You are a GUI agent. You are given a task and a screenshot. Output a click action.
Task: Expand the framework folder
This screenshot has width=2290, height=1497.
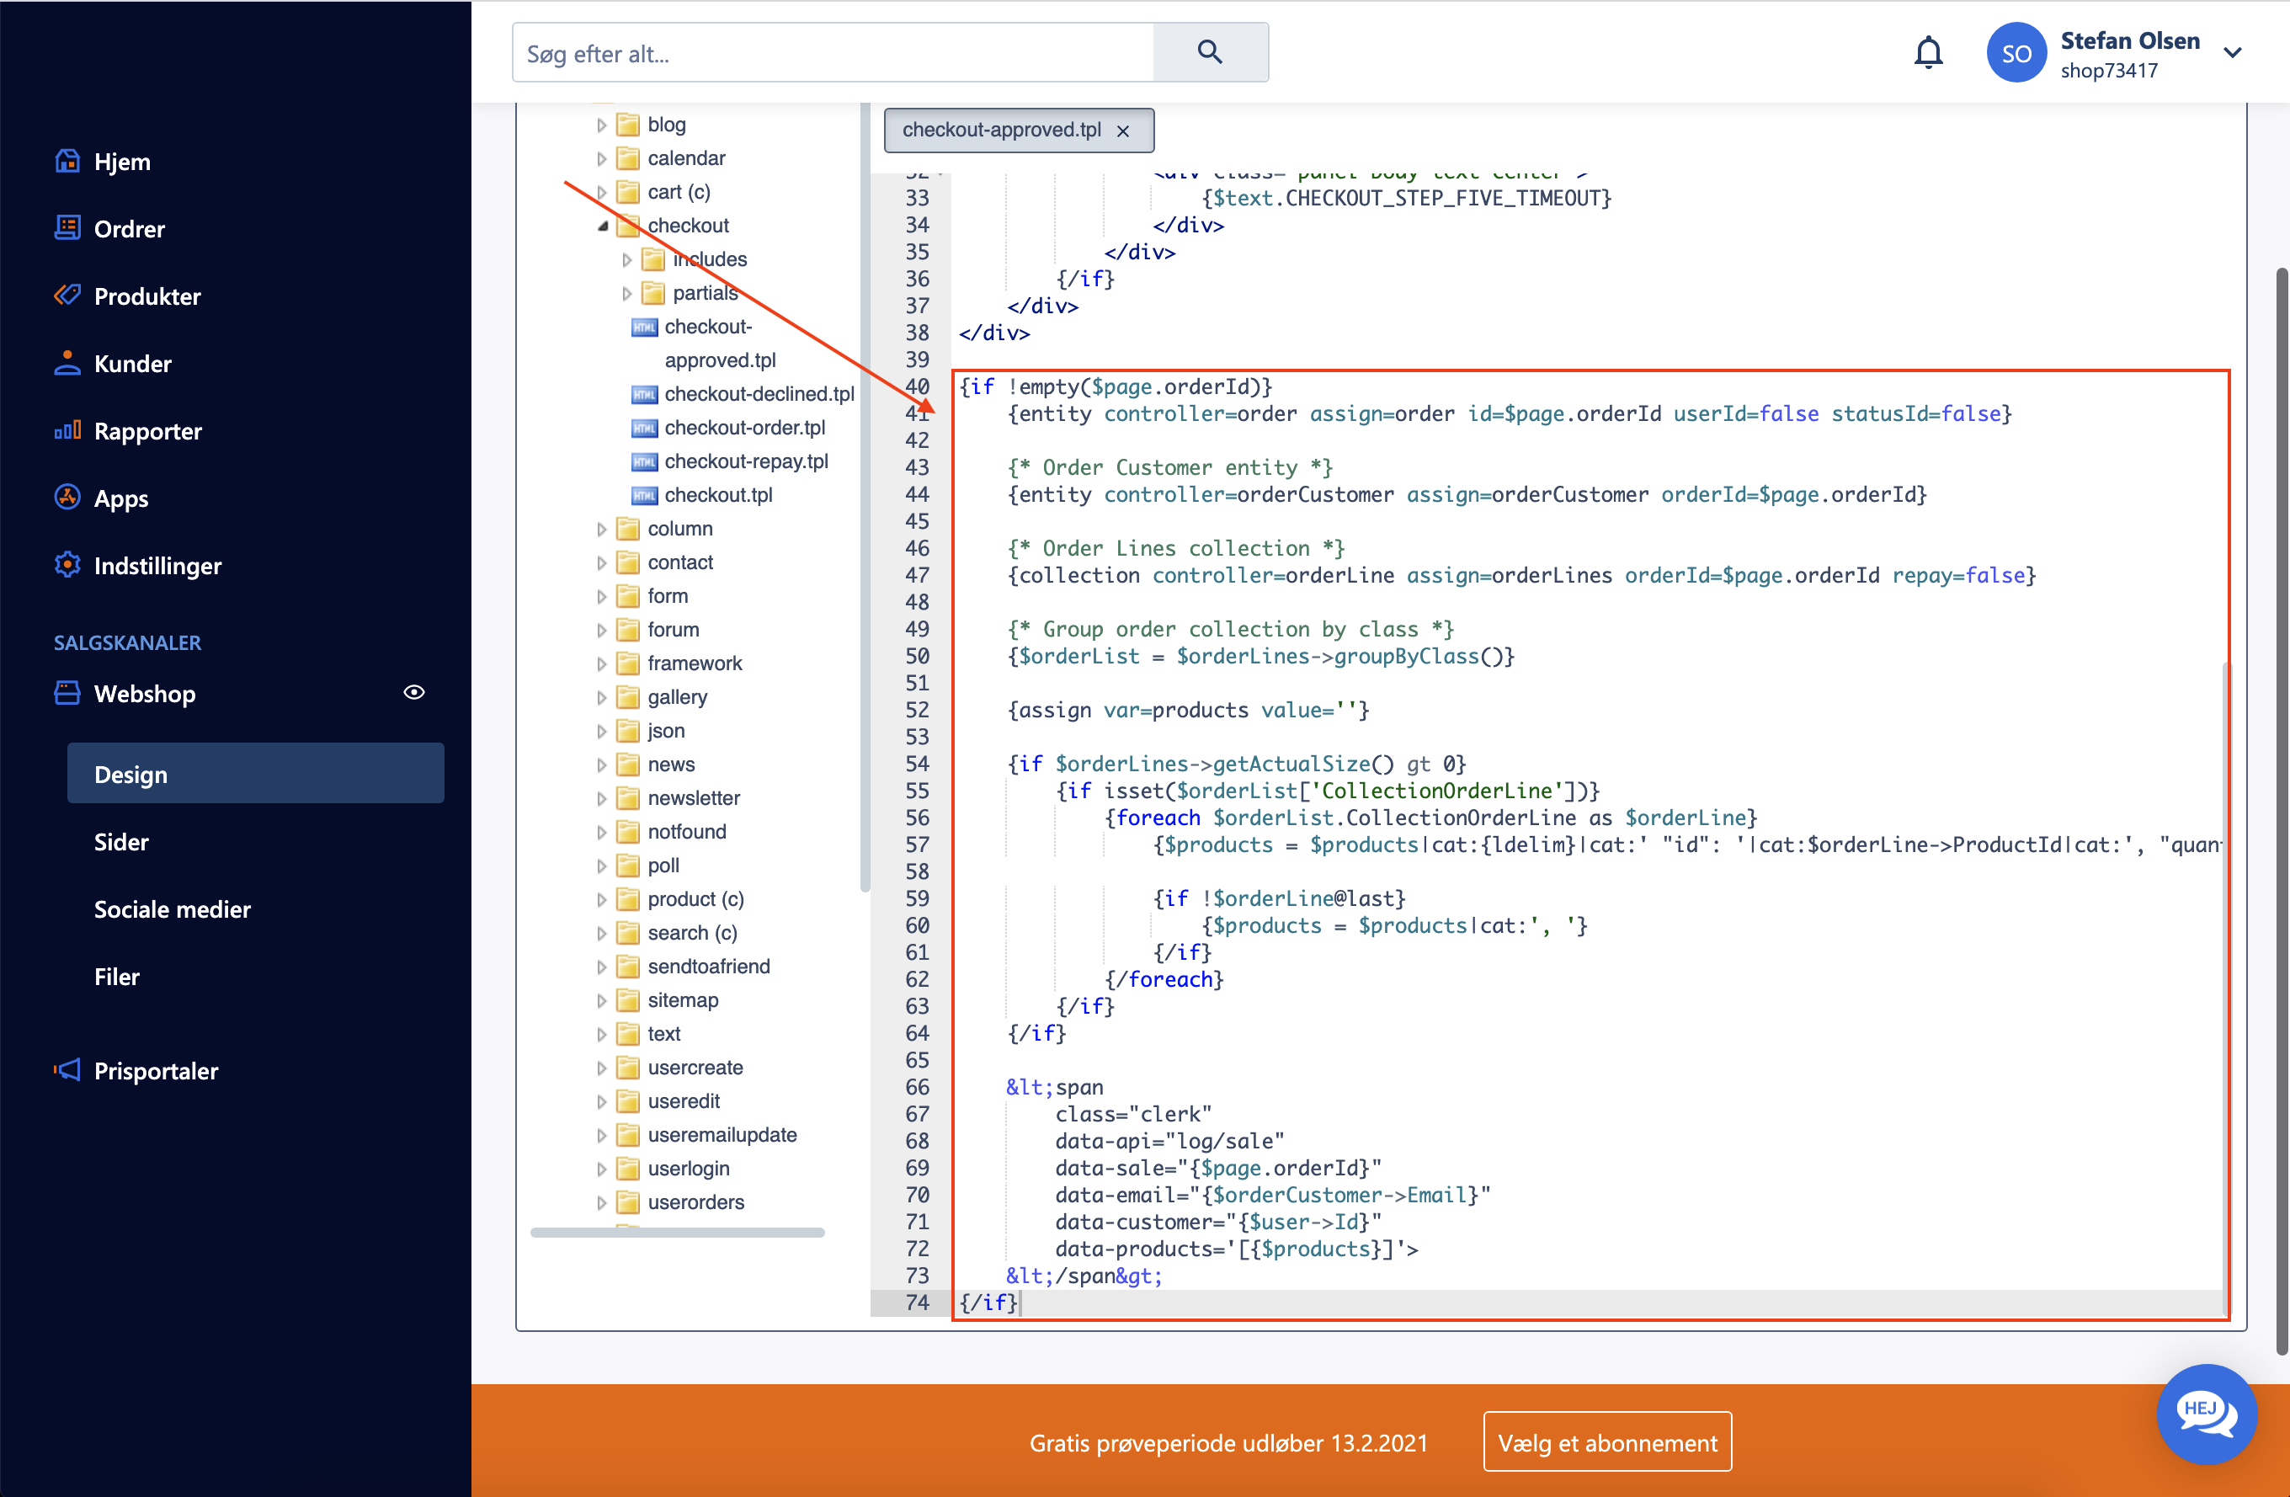click(x=601, y=663)
